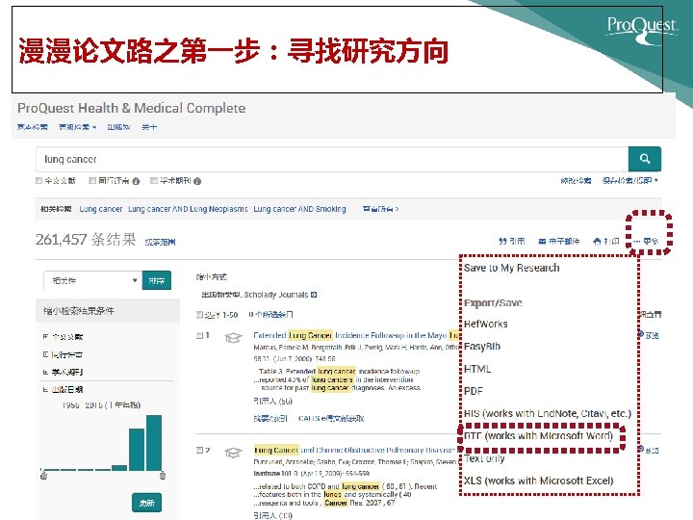
Task: Tick the peer reviewed checkbox under search box
Action: [x=92, y=180]
